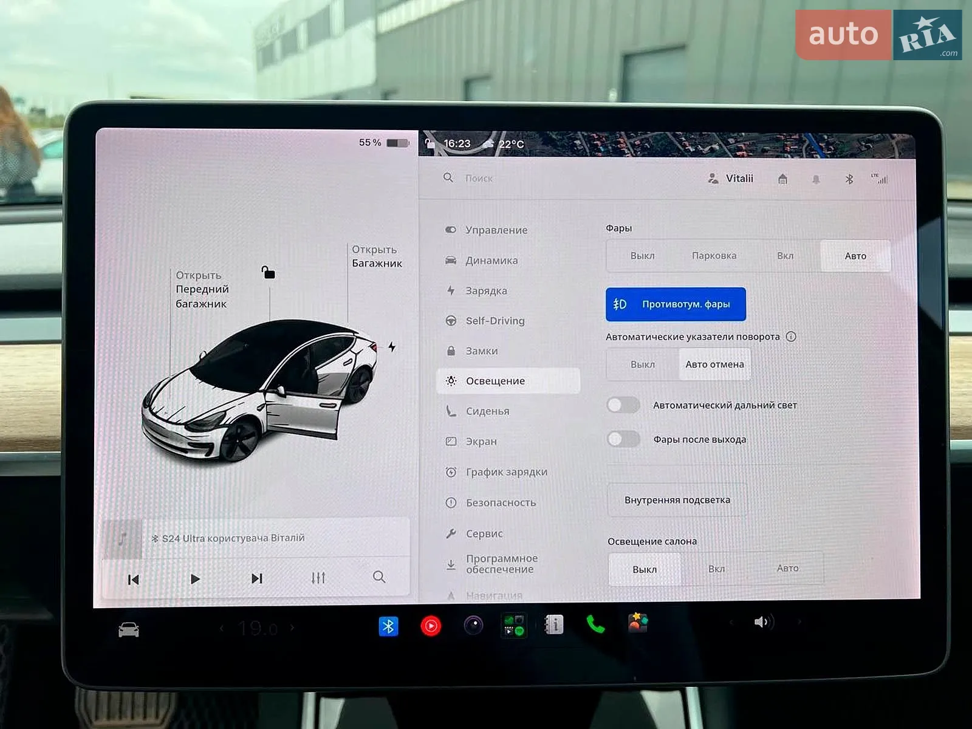Set headlights to Парковка mode
The height and width of the screenshot is (729, 972).
[714, 256]
